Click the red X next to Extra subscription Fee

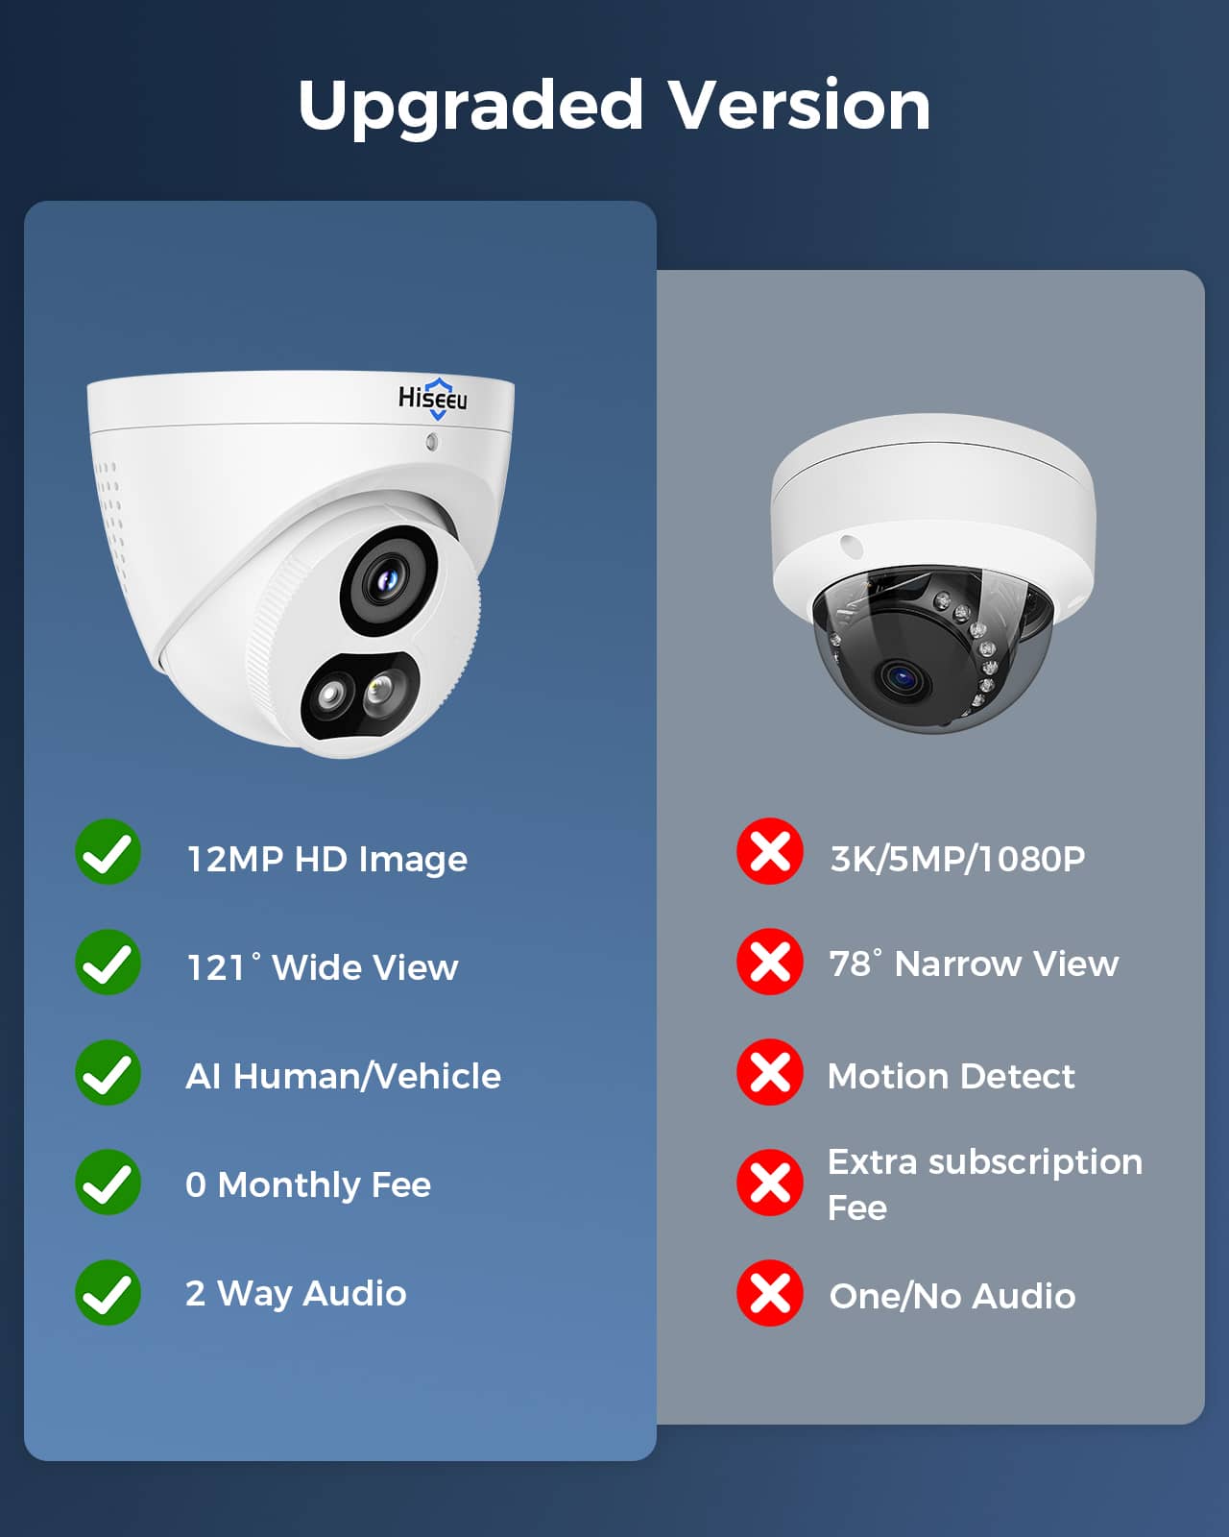click(770, 1183)
